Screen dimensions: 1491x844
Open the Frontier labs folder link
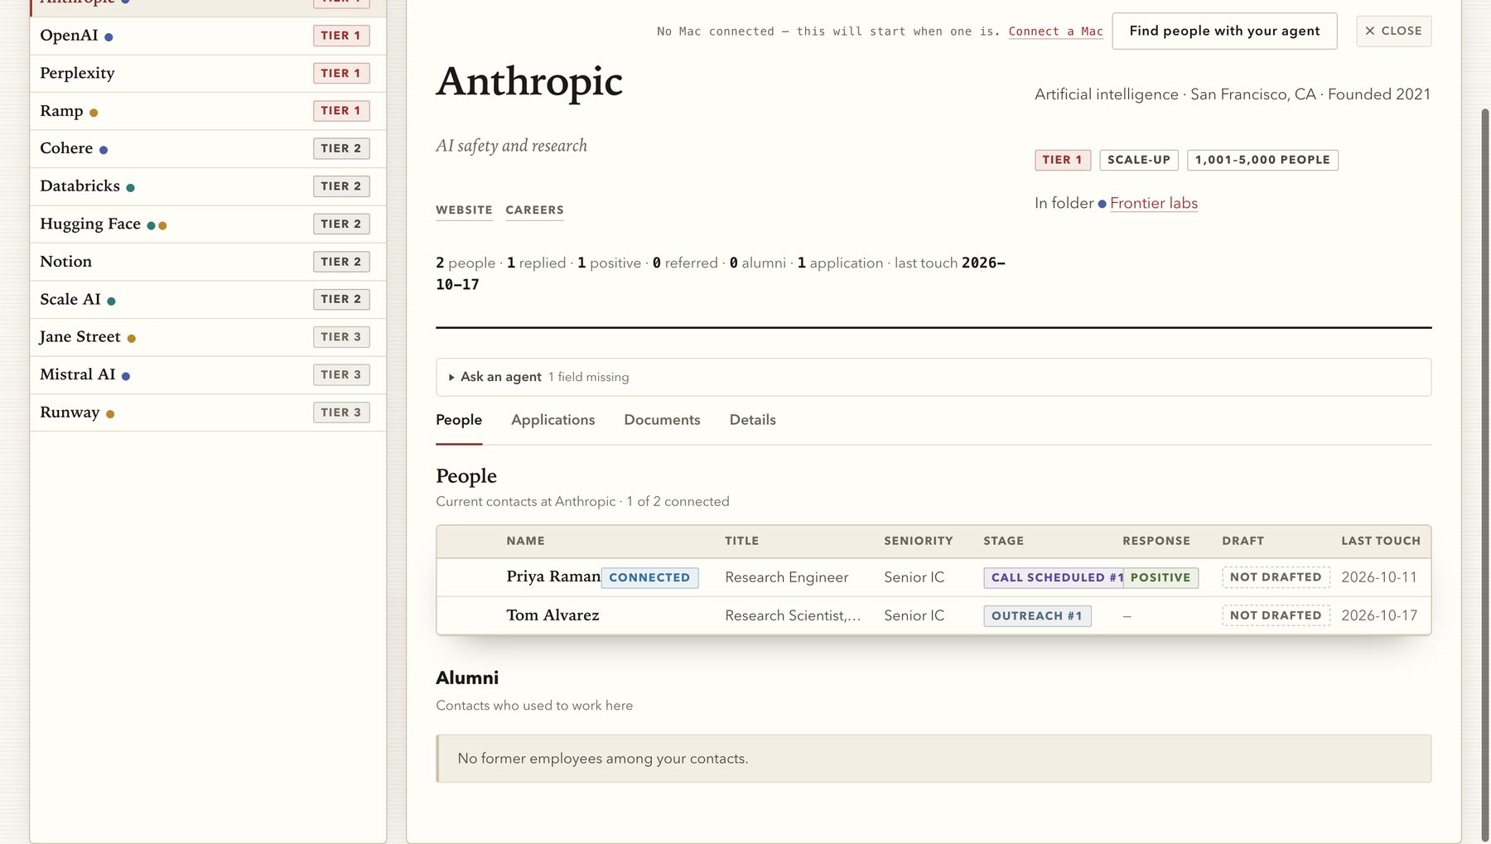point(1154,203)
